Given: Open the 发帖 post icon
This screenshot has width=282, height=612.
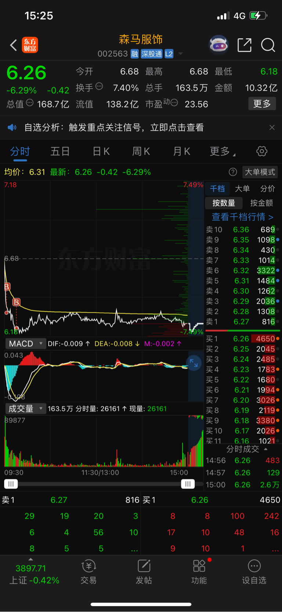Looking at the screenshot, I should point(144,572).
